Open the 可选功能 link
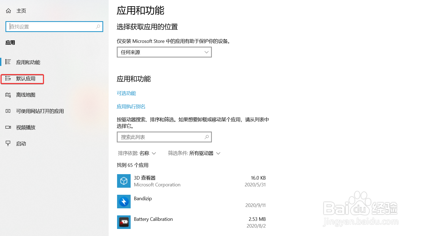421x236 pixels. click(x=126, y=93)
